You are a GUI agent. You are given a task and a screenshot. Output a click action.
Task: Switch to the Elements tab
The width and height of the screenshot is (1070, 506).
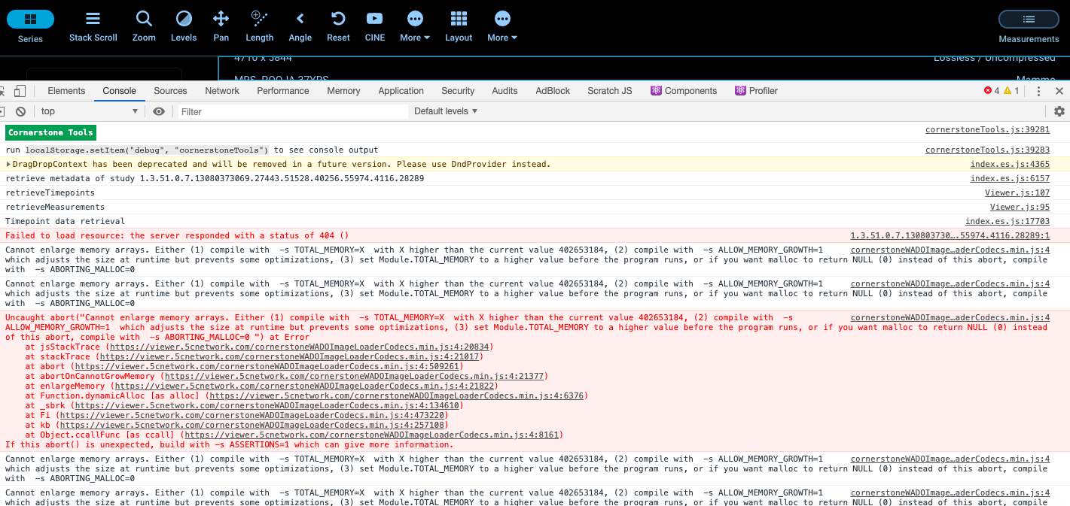66,90
